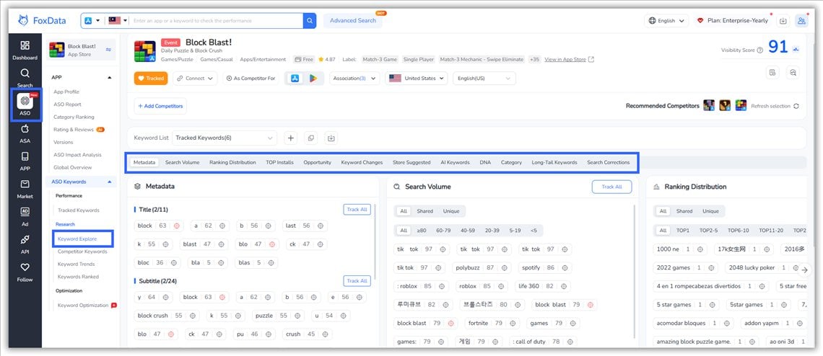Open the Dashboard section in sidebar
823x356 pixels.
pos(25,50)
